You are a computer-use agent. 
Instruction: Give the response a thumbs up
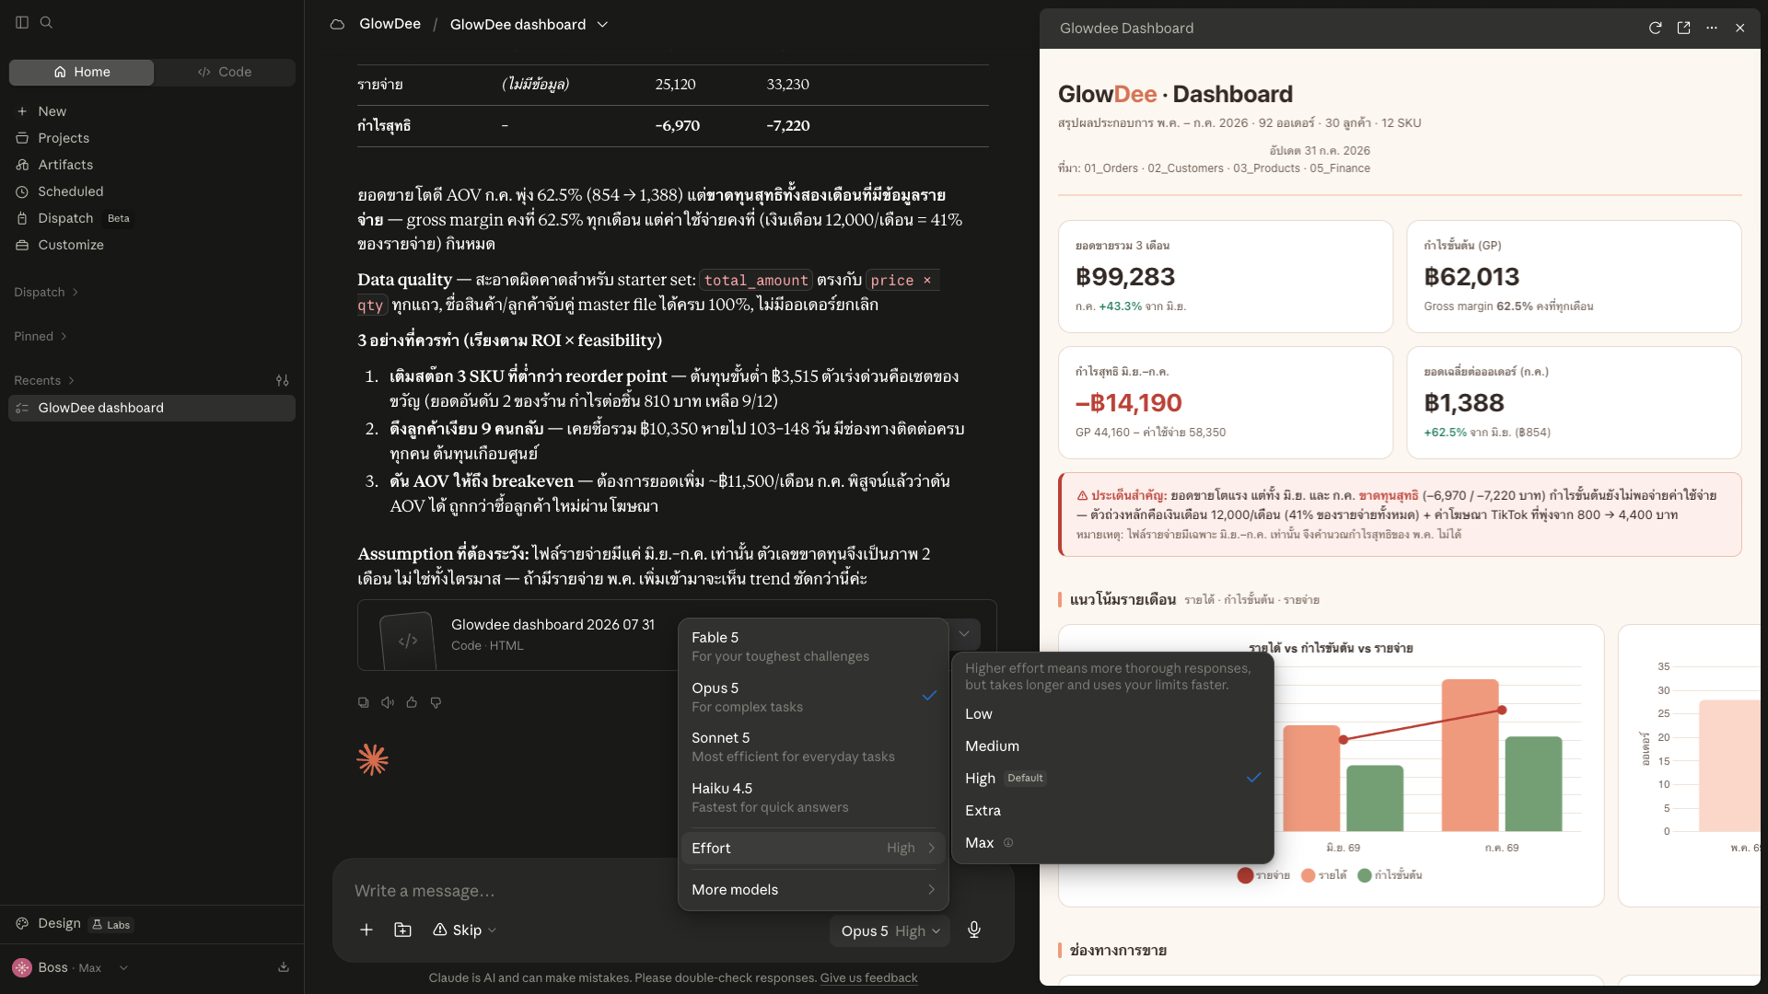412,702
